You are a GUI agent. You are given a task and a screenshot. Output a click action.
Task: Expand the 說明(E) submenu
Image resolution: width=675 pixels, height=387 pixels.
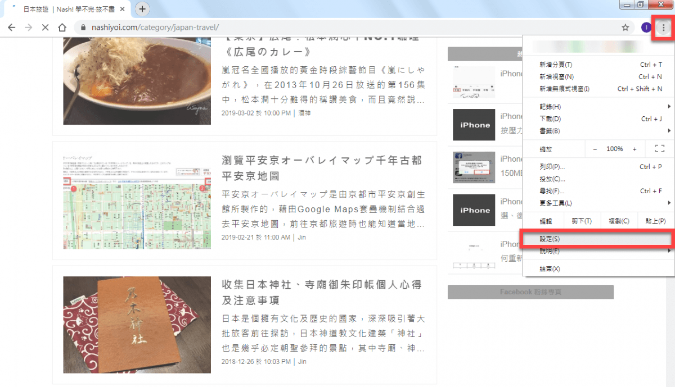click(598, 251)
